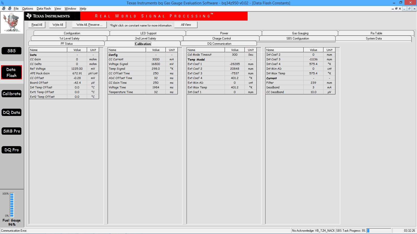Click the Fuel Gauge level bar
Viewport: 417px width, 234px height.
12,205
